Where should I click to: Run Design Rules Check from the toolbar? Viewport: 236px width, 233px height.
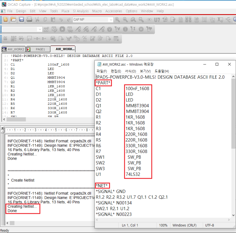173,19
